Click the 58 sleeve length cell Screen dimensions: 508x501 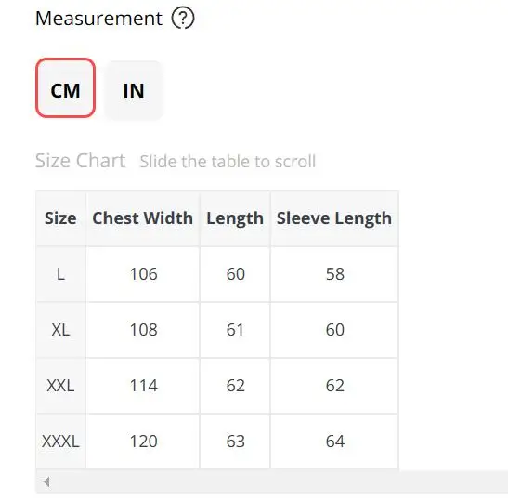[x=334, y=274]
